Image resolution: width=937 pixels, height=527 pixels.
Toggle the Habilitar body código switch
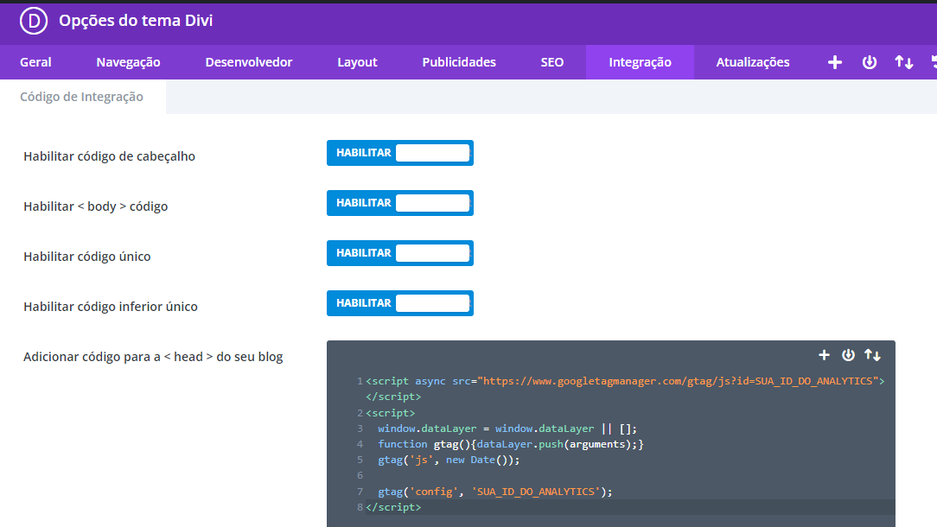[399, 203]
